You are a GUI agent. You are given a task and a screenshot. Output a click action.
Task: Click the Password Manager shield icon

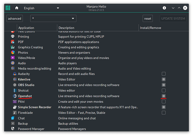[x=13, y=129]
